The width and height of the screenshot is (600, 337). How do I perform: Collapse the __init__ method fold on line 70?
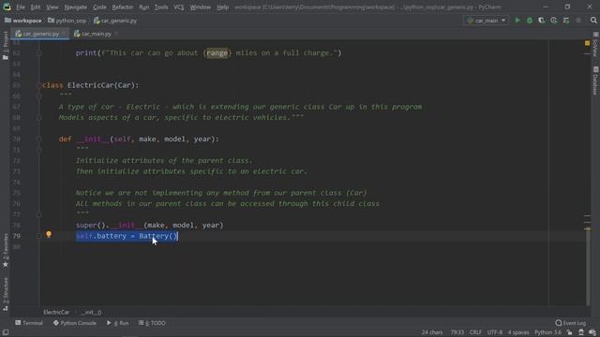(39, 139)
